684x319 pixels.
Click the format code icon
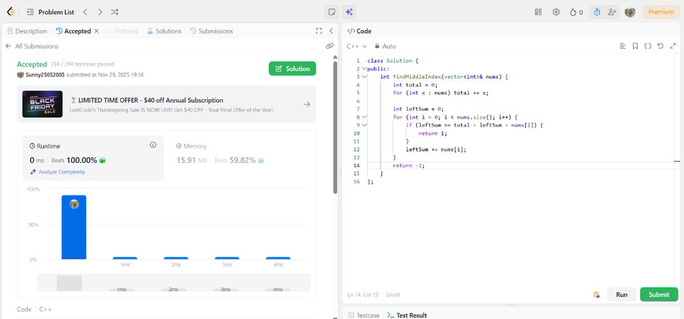[x=623, y=46]
